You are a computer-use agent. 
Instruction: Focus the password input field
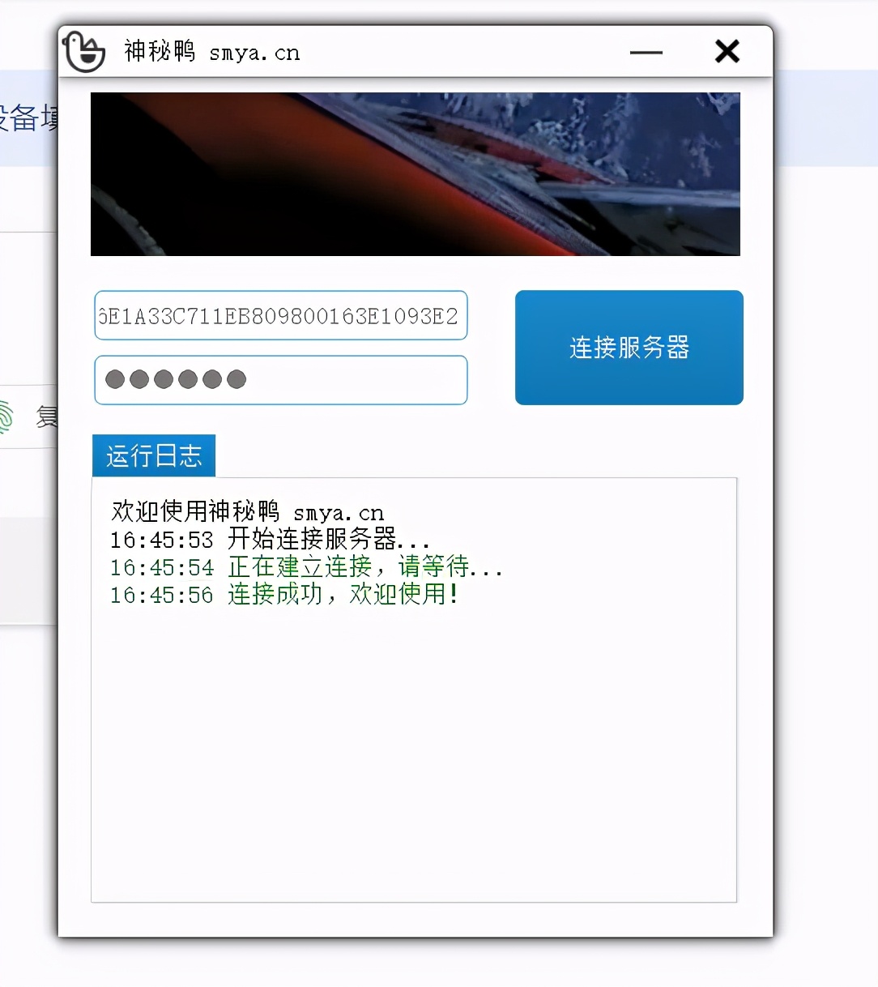pyautogui.click(x=281, y=380)
